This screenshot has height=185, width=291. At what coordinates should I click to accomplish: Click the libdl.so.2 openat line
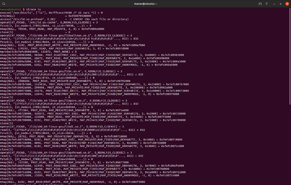click(x=62, y=126)
